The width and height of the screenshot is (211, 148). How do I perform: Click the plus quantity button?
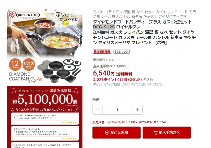[138, 110]
